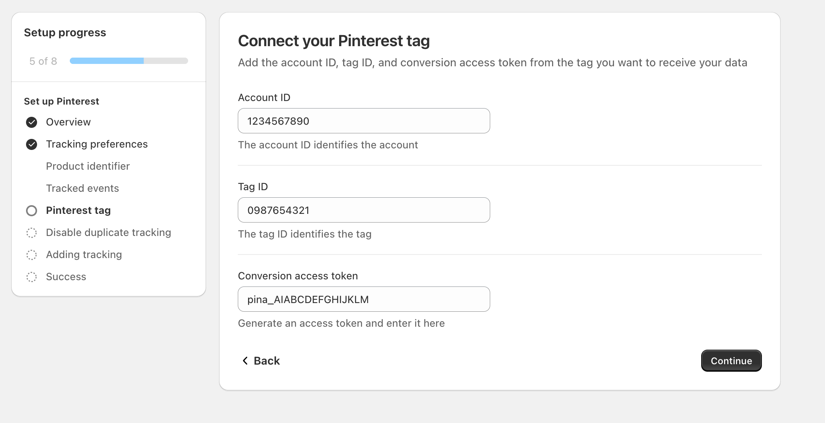Jump to the Adding tracking step
This screenshot has width=825, height=423.
click(84, 255)
